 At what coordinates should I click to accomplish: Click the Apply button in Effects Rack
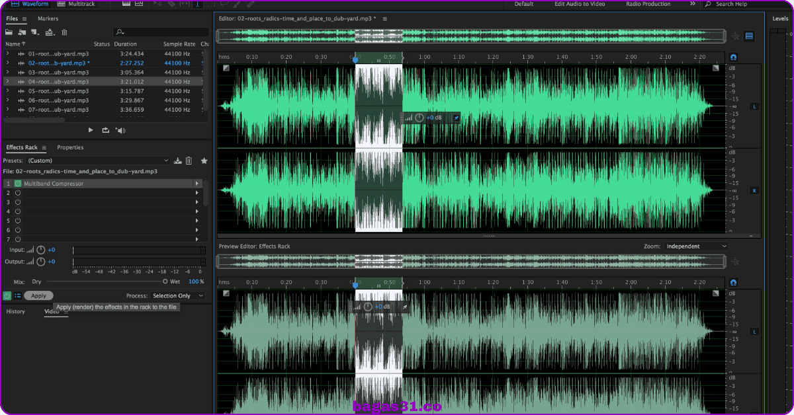(x=39, y=296)
